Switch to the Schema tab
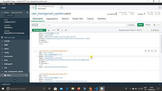The width and height of the screenshot is (162, 91). coord(65,19)
